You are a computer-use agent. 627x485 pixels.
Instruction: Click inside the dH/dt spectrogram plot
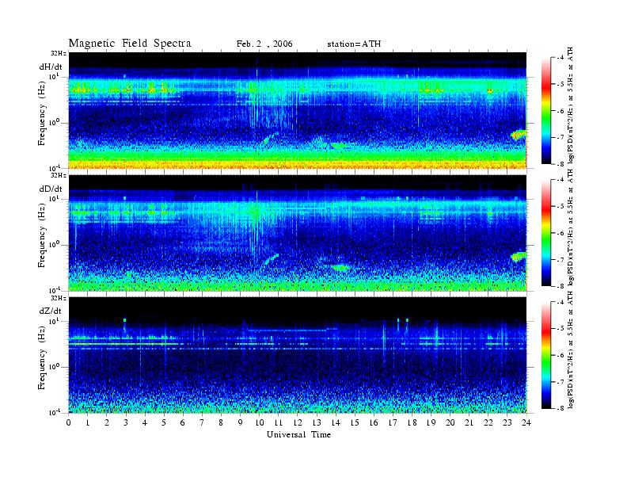[298, 110]
